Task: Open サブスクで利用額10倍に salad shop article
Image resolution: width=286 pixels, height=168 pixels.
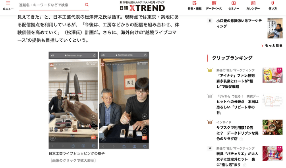Action: click(x=237, y=133)
